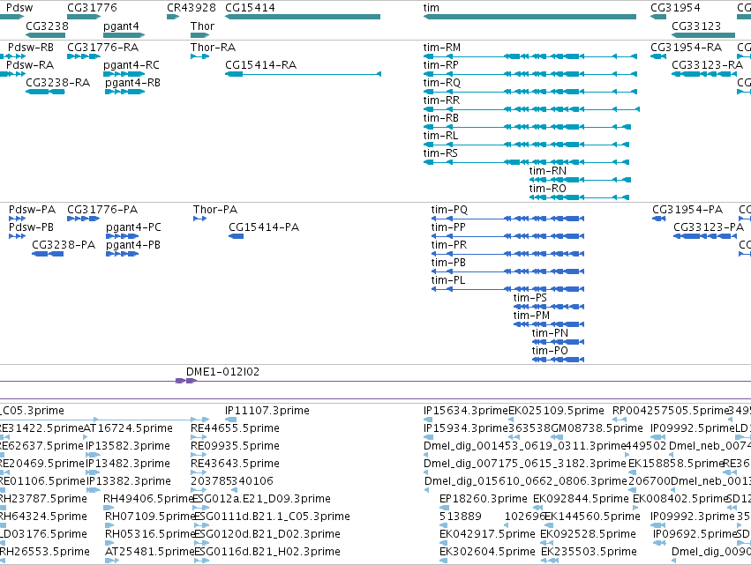Viewport: 751px width, 565px height.
Task: Click the CG15414-PA protein glyph
Action: coord(237,236)
